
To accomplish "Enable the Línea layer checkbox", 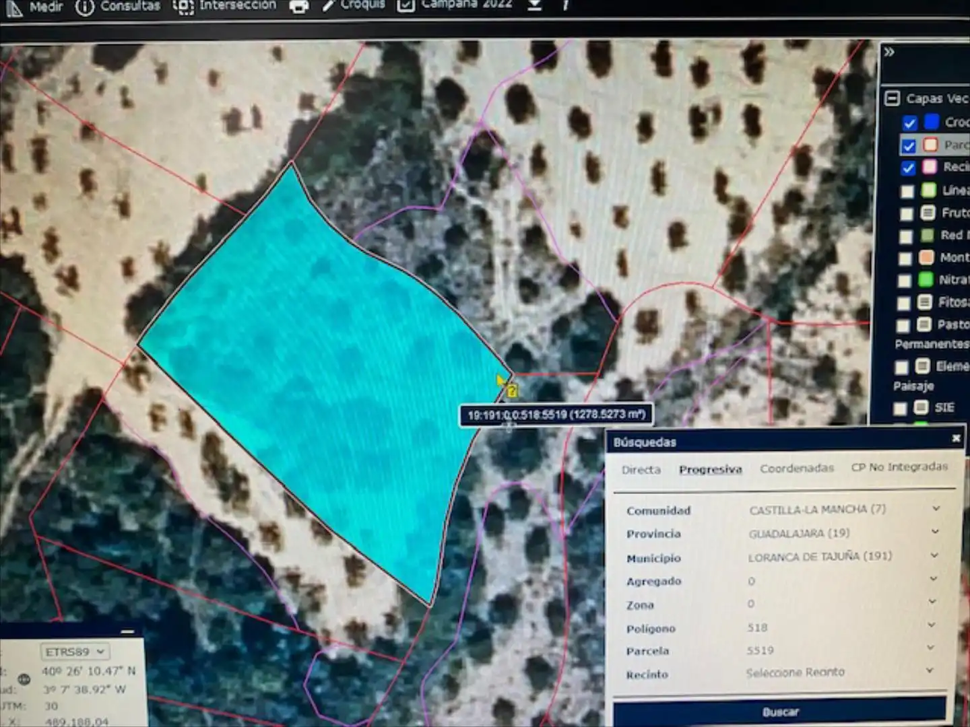I will tap(907, 191).
